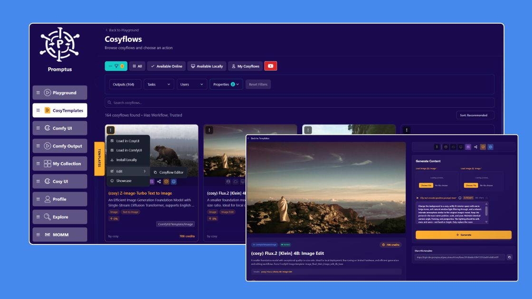Copy the share template link using the copy icon
The height and width of the screenshot is (299, 532).
(509, 257)
